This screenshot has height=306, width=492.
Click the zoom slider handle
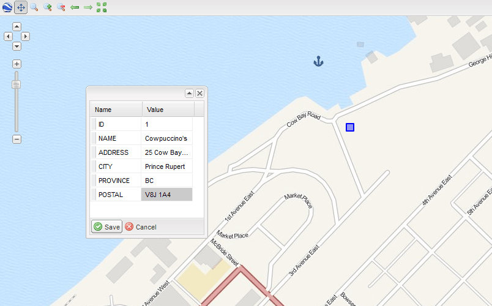17,84
